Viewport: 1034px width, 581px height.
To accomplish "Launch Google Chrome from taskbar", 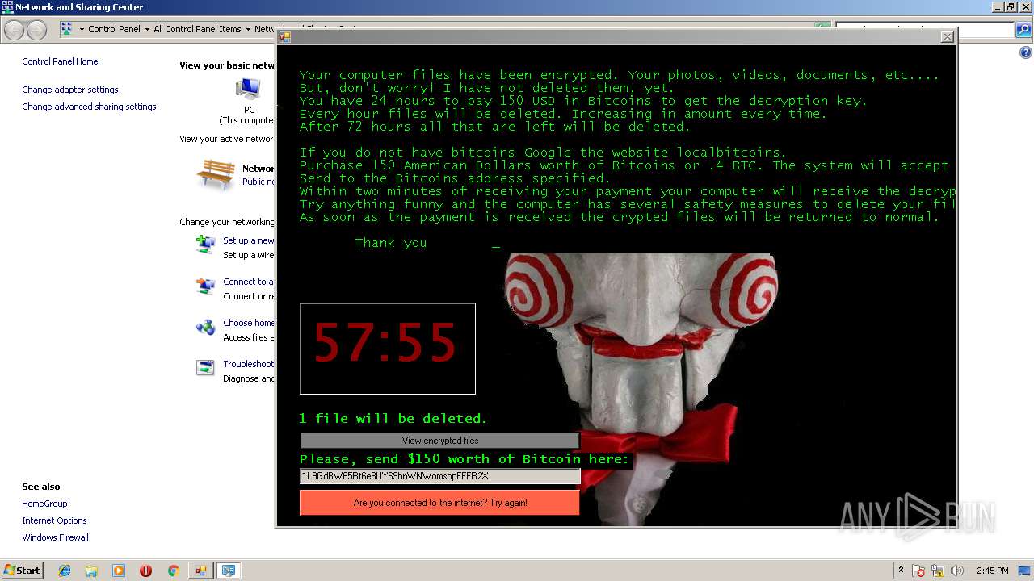I will [173, 571].
